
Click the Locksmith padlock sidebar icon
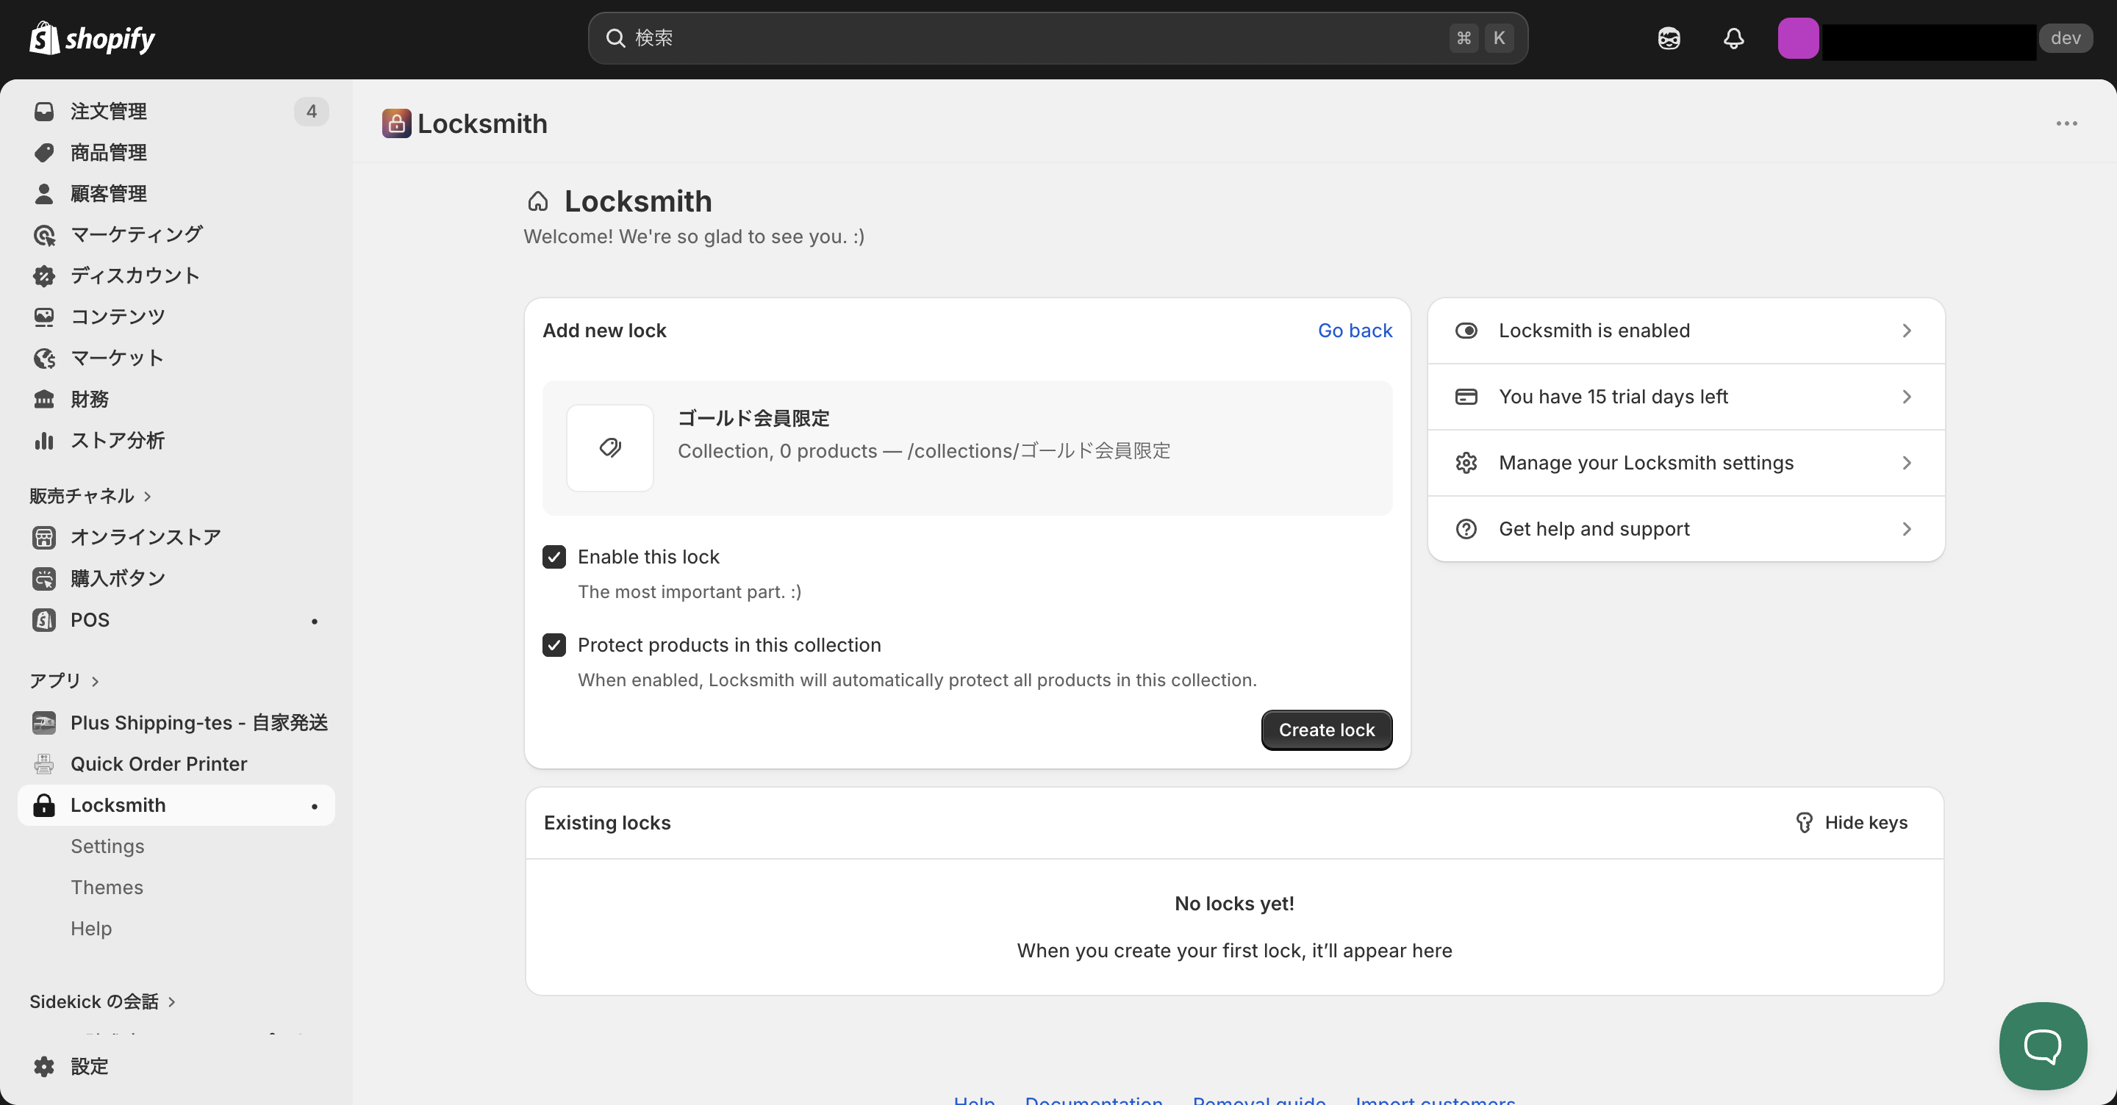point(43,805)
